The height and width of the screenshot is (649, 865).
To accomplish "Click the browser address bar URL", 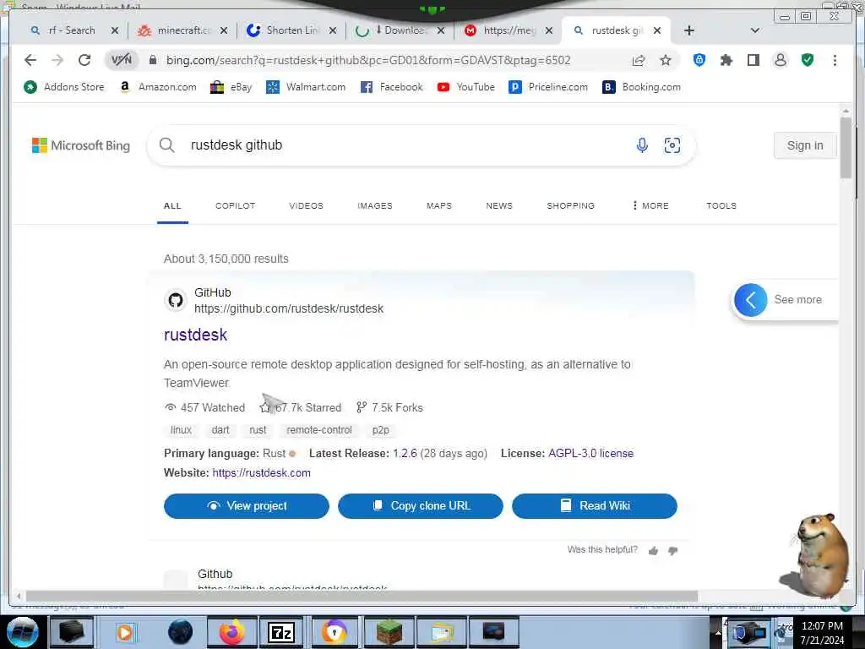I will (x=368, y=60).
